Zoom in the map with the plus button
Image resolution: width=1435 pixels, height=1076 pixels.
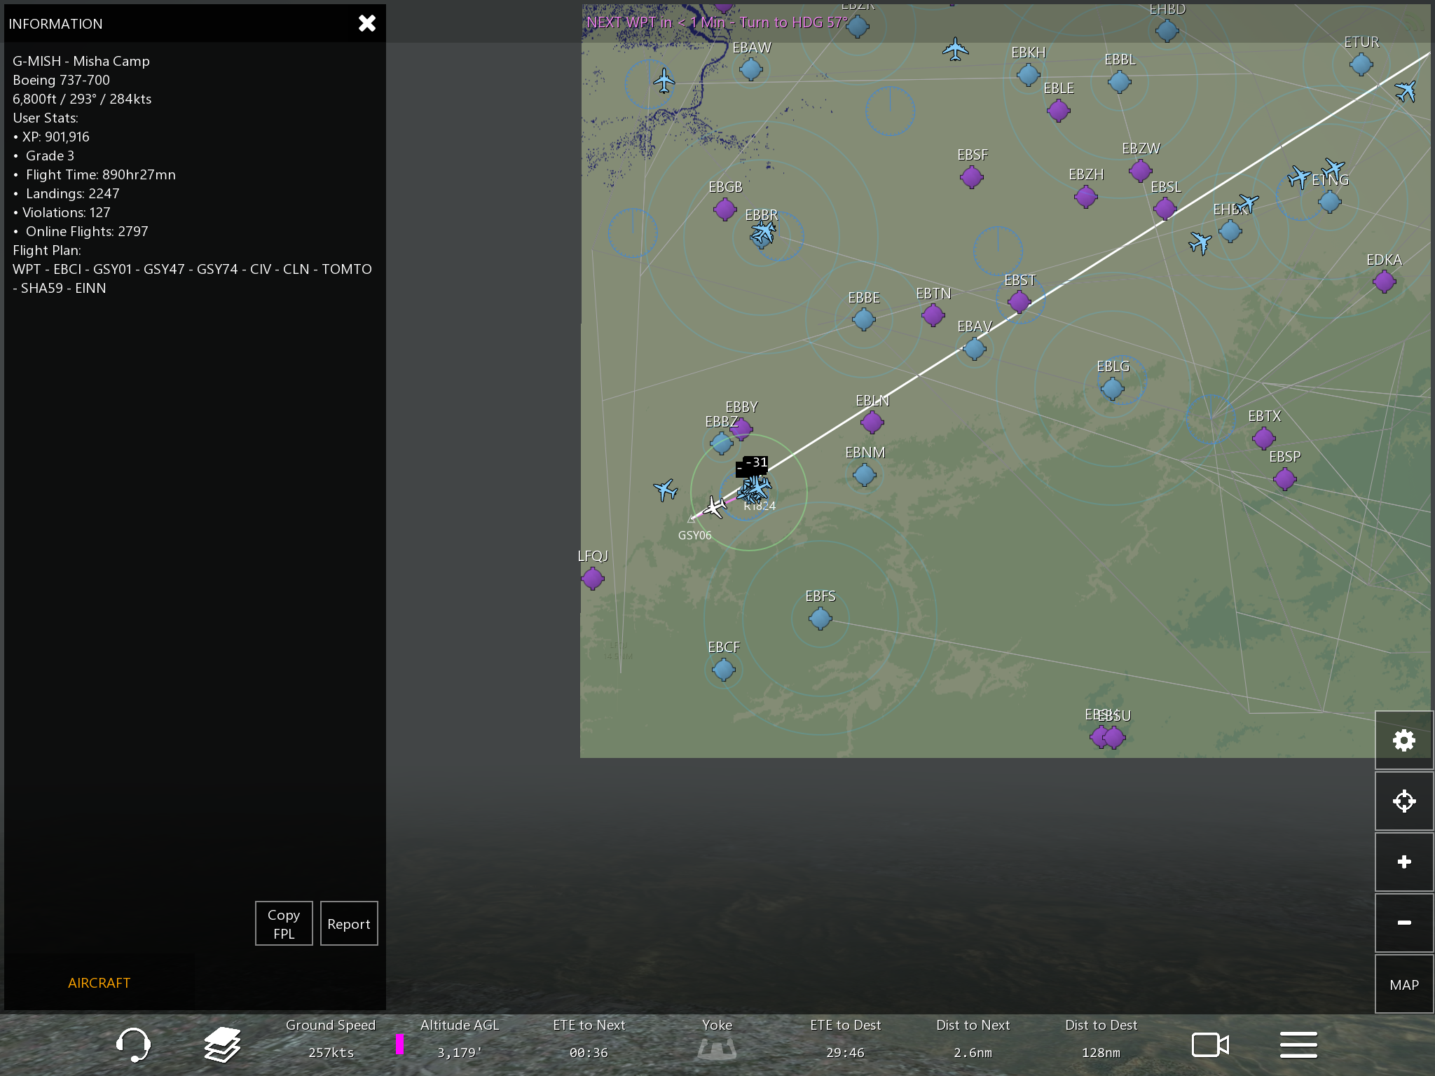[1403, 862]
